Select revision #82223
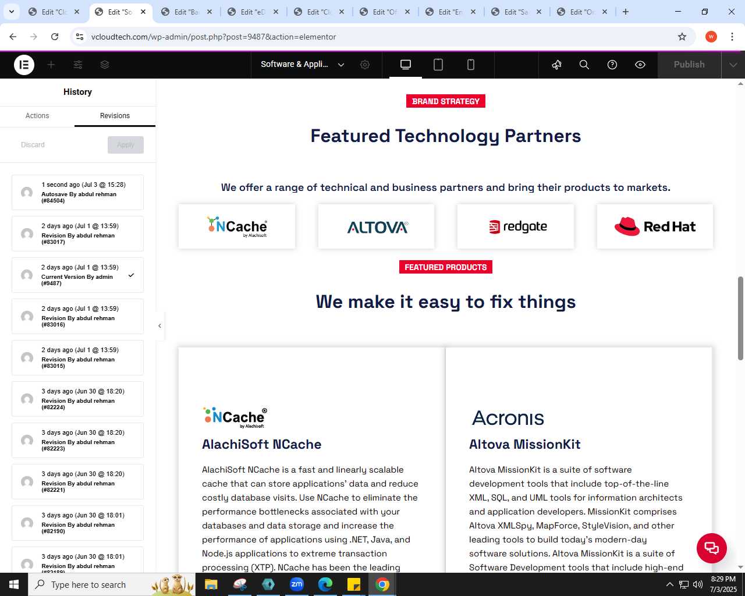This screenshot has height=596, width=745. pos(77,440)
